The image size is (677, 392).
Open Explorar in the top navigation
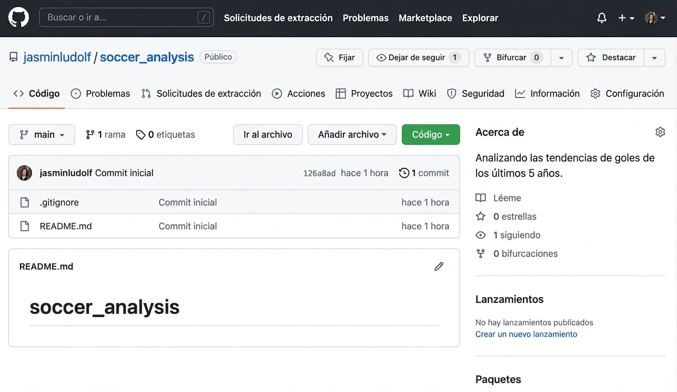click(480, 18)
